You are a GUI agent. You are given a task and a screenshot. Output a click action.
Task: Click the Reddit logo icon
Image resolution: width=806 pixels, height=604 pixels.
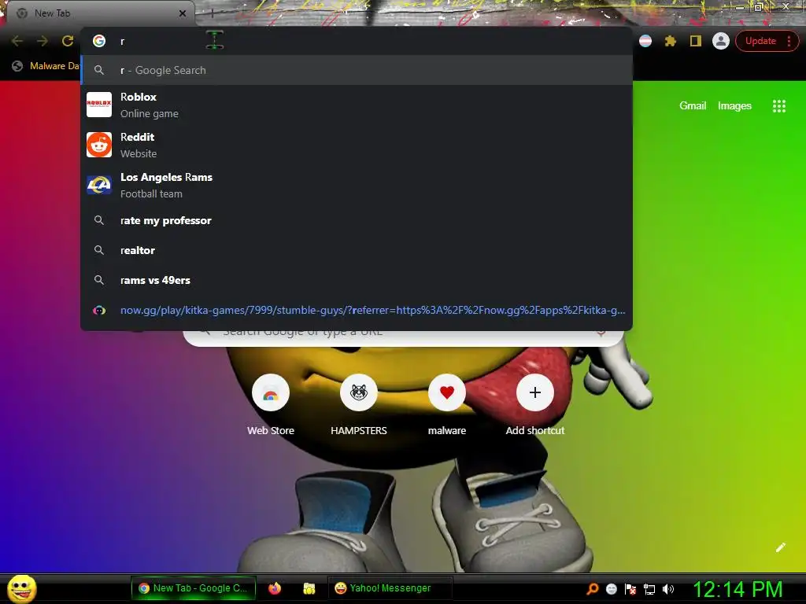99,145
